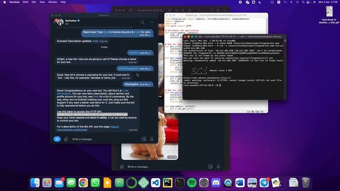
Task: Open the BotFather profile avatar
Action: (60, 22)
